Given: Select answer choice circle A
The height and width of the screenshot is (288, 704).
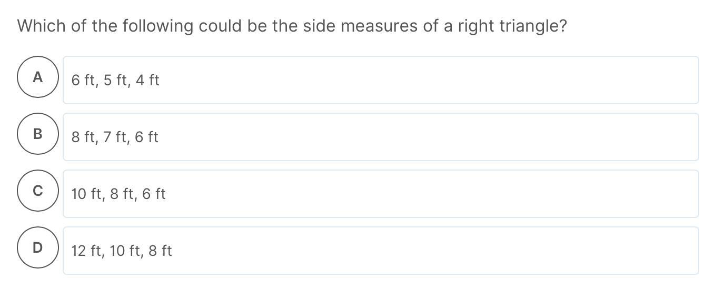Looking at the screenshot, I should (37, 77).
